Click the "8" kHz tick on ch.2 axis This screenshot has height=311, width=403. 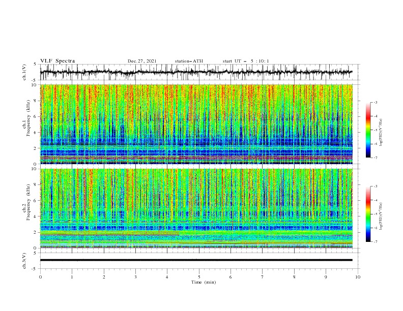[x=36, y=185]
